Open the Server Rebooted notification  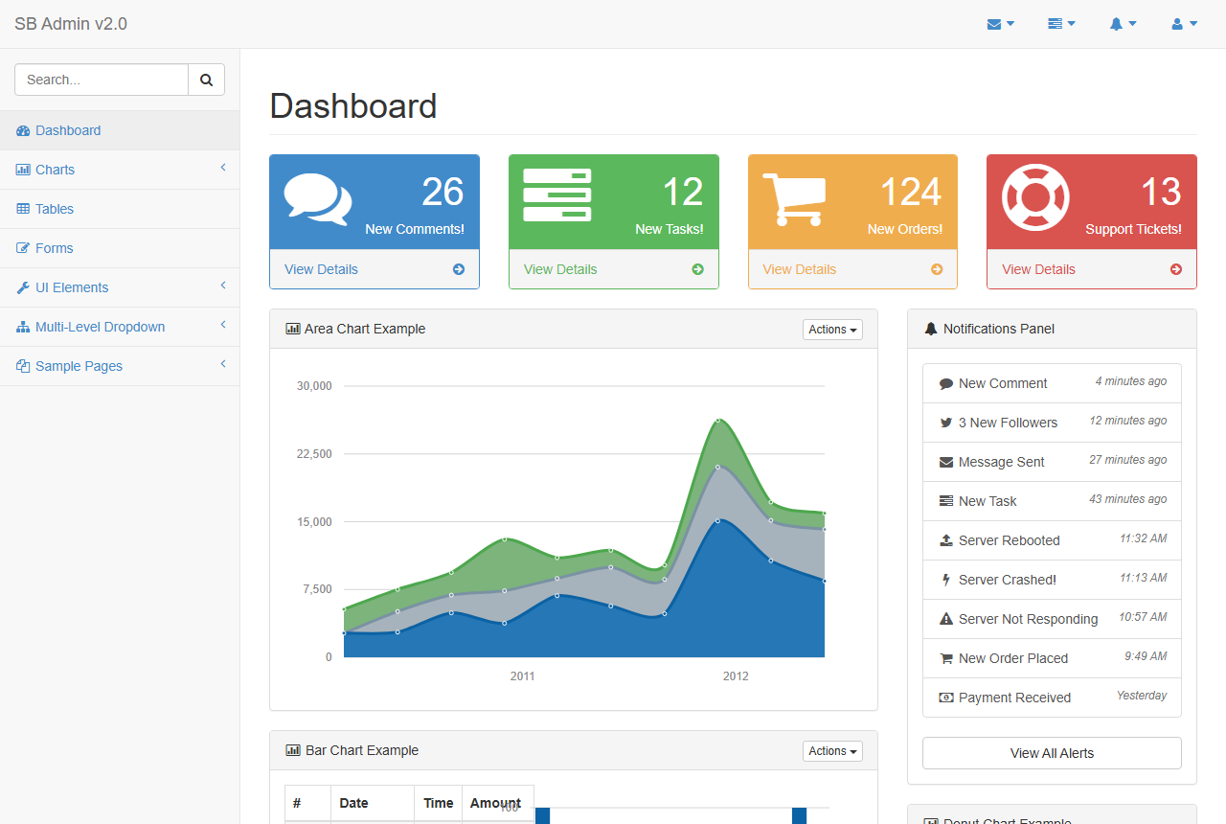pyautogui.click(x=1052, y=540)
